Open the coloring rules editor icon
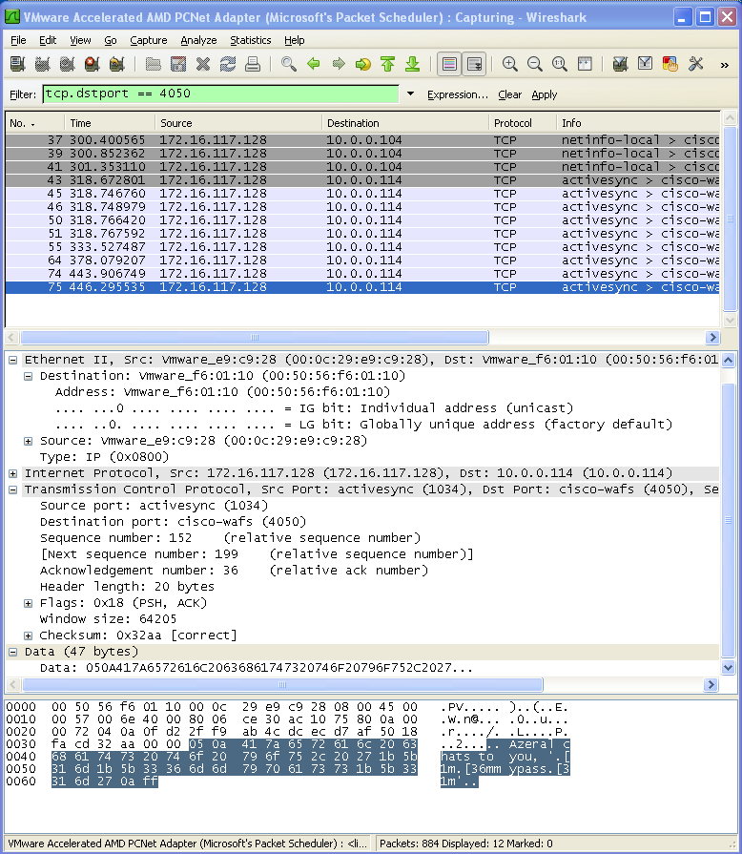Image resolution: width=742 pixels, height=854 pixels. click(x=670, y=64)
